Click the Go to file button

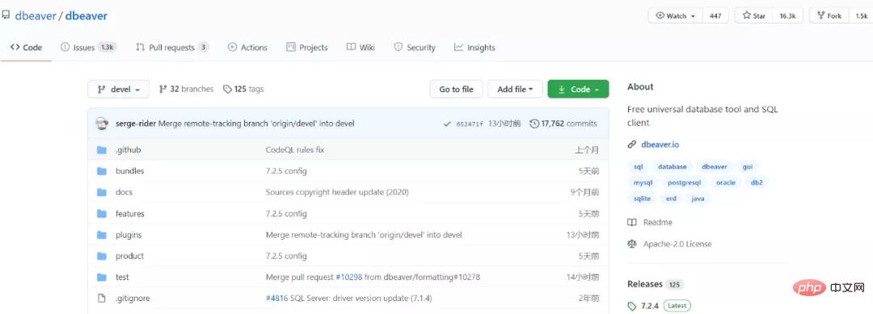(x=456, y=89)
